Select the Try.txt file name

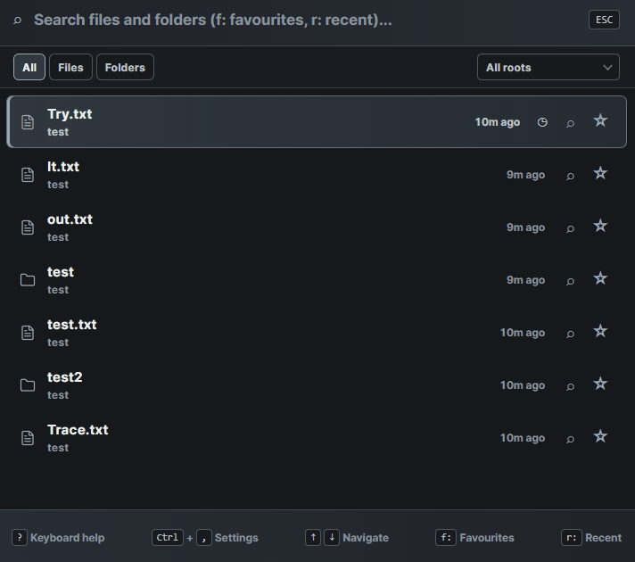[x=70, y=114]
